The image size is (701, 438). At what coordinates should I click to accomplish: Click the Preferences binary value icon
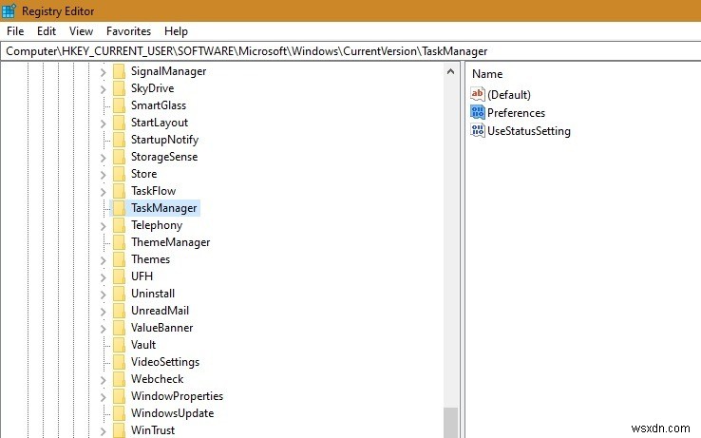pyautogui.click(x=478, y=112)
